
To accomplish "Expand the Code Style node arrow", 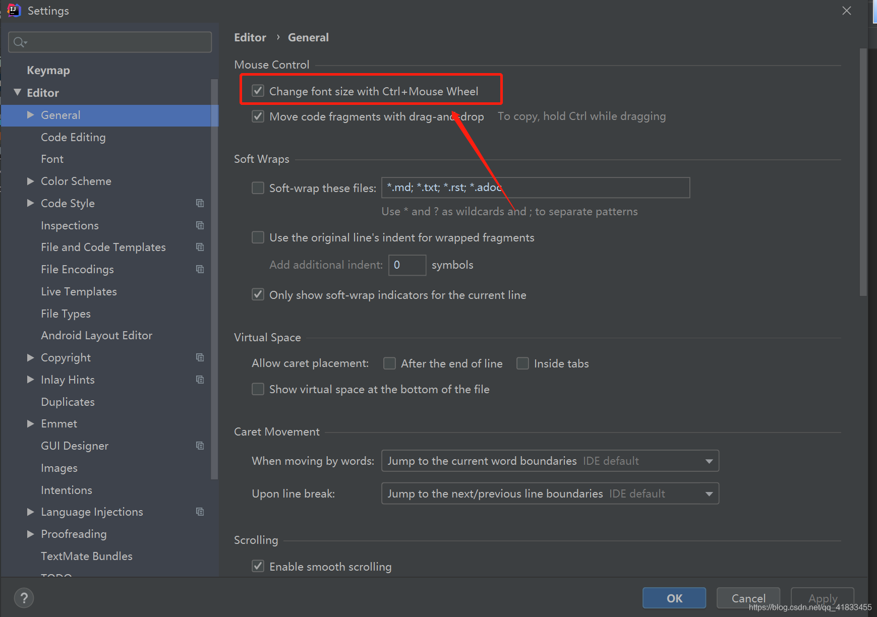I will pyautogui.click(x=30, y=203).
